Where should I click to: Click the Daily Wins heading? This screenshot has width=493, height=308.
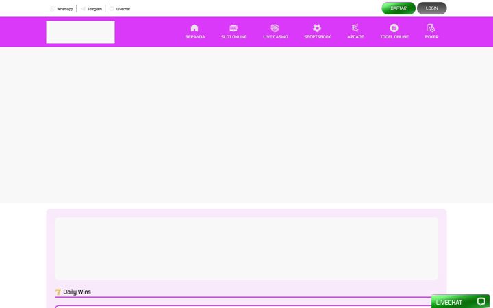(x=77, y=292)
